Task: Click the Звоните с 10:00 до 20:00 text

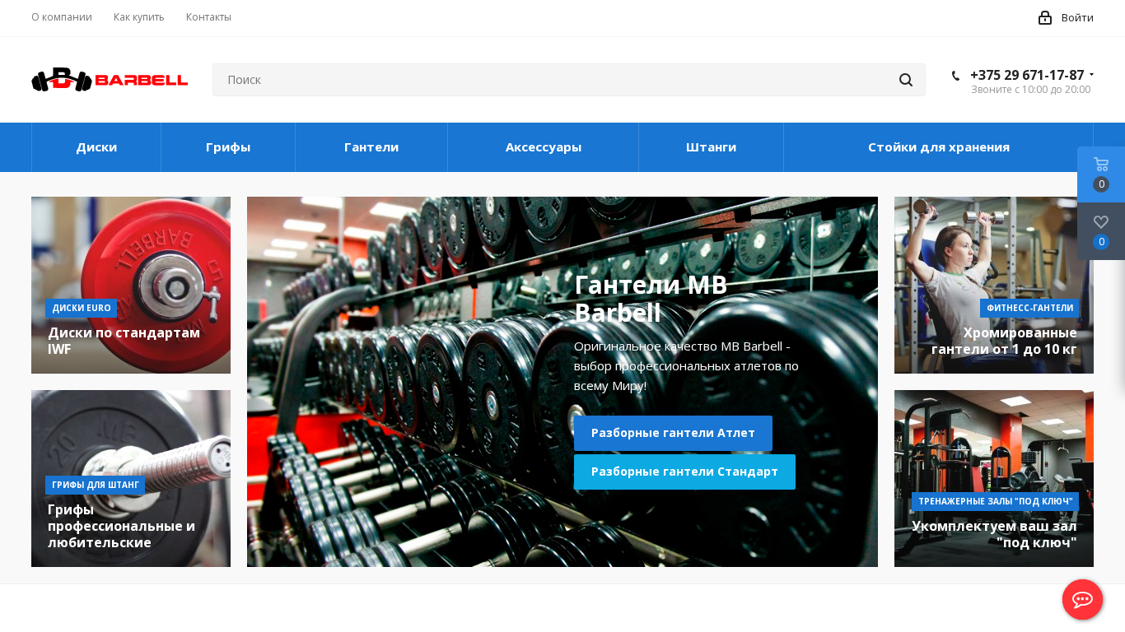Action: (1030, 90)
